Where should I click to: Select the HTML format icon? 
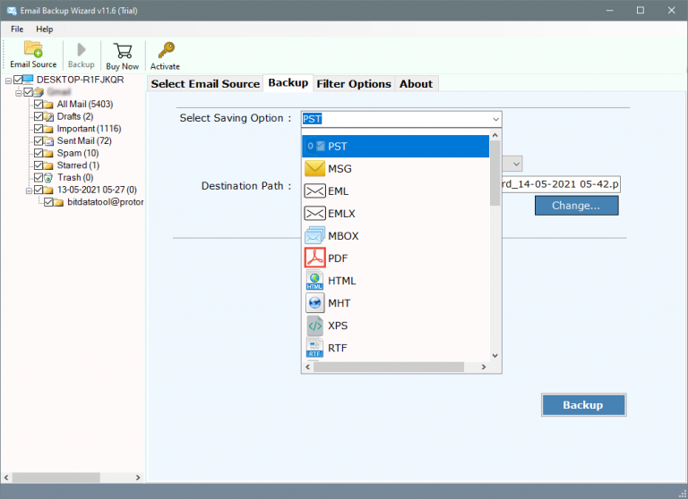coord(314,280)
